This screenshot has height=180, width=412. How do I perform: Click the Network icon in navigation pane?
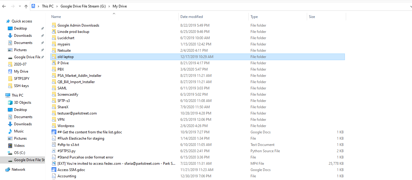(8, 170)
